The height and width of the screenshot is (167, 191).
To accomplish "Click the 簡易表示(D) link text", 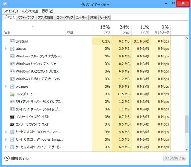I will click(20, 158).
